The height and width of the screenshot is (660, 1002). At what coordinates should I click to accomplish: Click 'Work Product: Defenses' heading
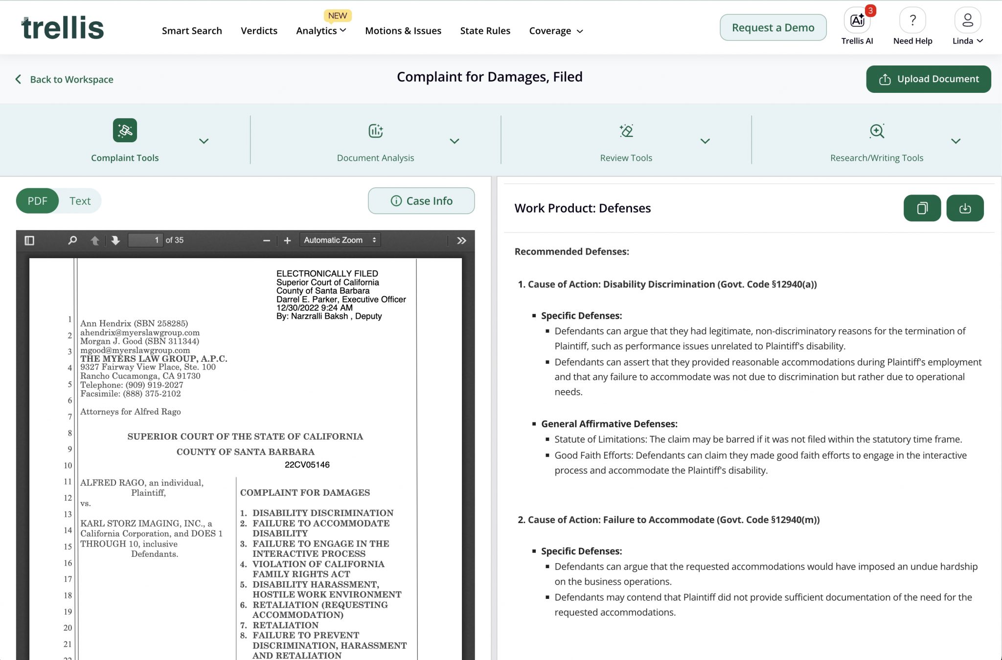pyautogui.click(x=582, y=208)
